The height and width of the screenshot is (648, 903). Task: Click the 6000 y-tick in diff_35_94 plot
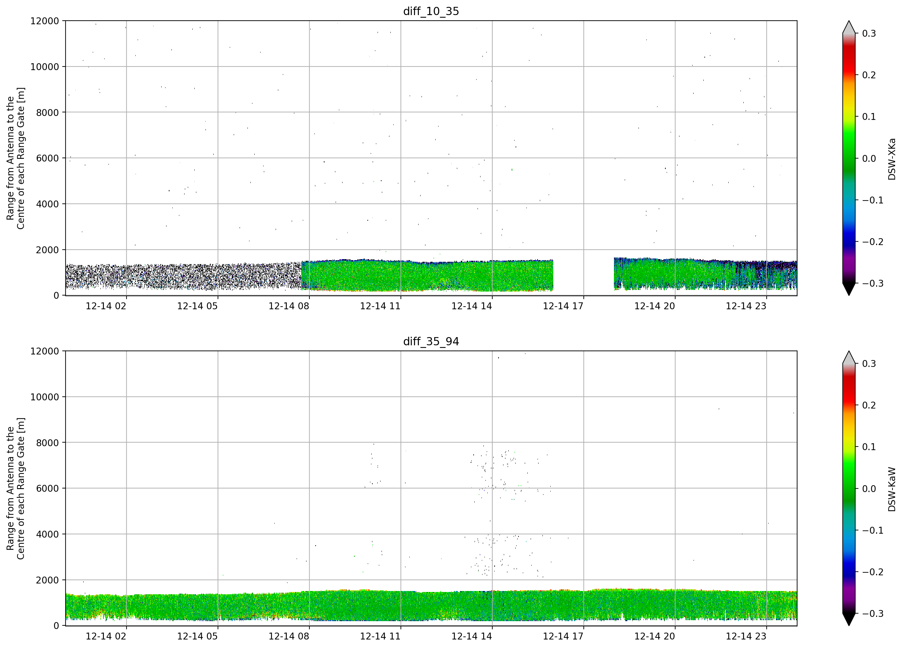pyautogui.click(x=48, y=489)
